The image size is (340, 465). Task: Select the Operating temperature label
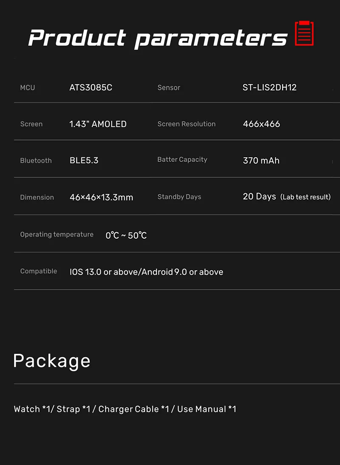click(57, 235)
